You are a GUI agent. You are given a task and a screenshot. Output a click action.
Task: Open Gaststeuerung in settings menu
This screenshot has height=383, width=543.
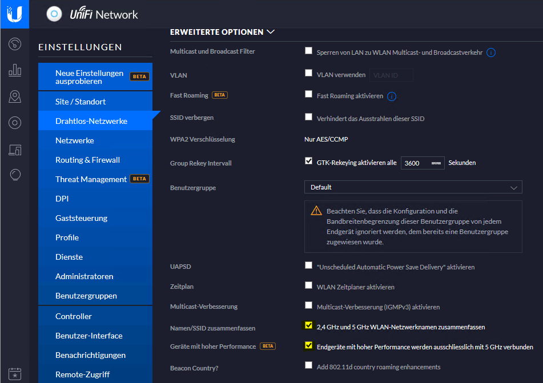(x=81, y=218)
